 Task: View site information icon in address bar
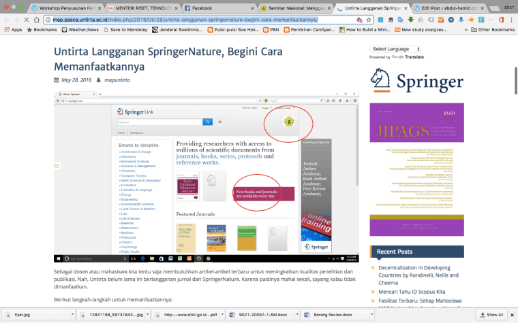tap(48, 20)
